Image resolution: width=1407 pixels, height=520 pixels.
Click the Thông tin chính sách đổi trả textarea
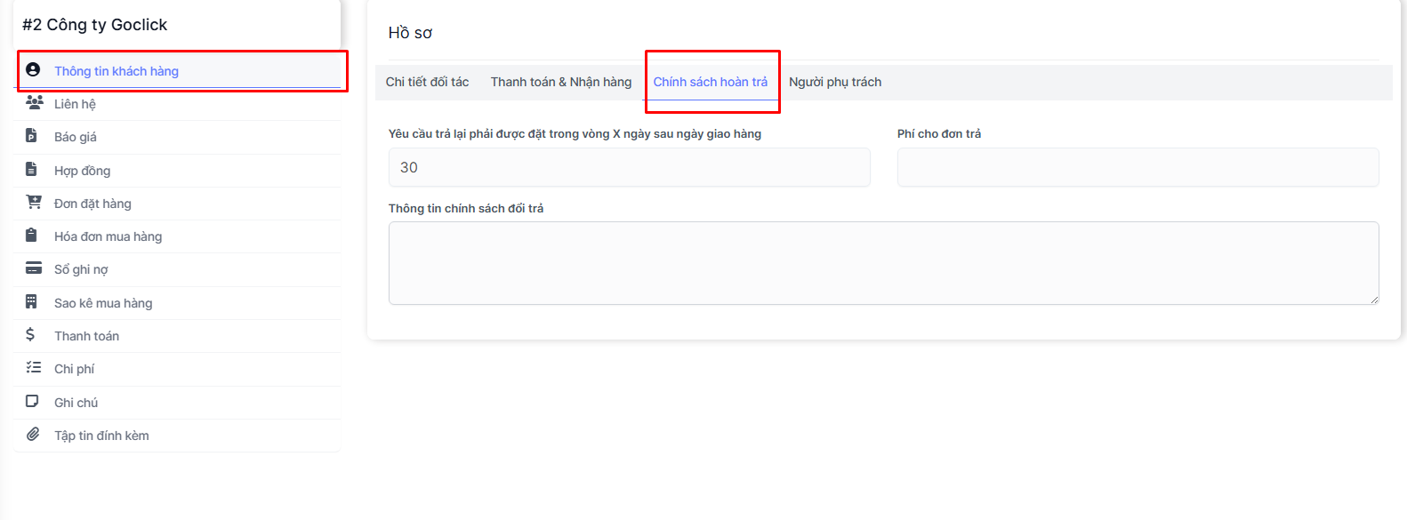(882, 263)
